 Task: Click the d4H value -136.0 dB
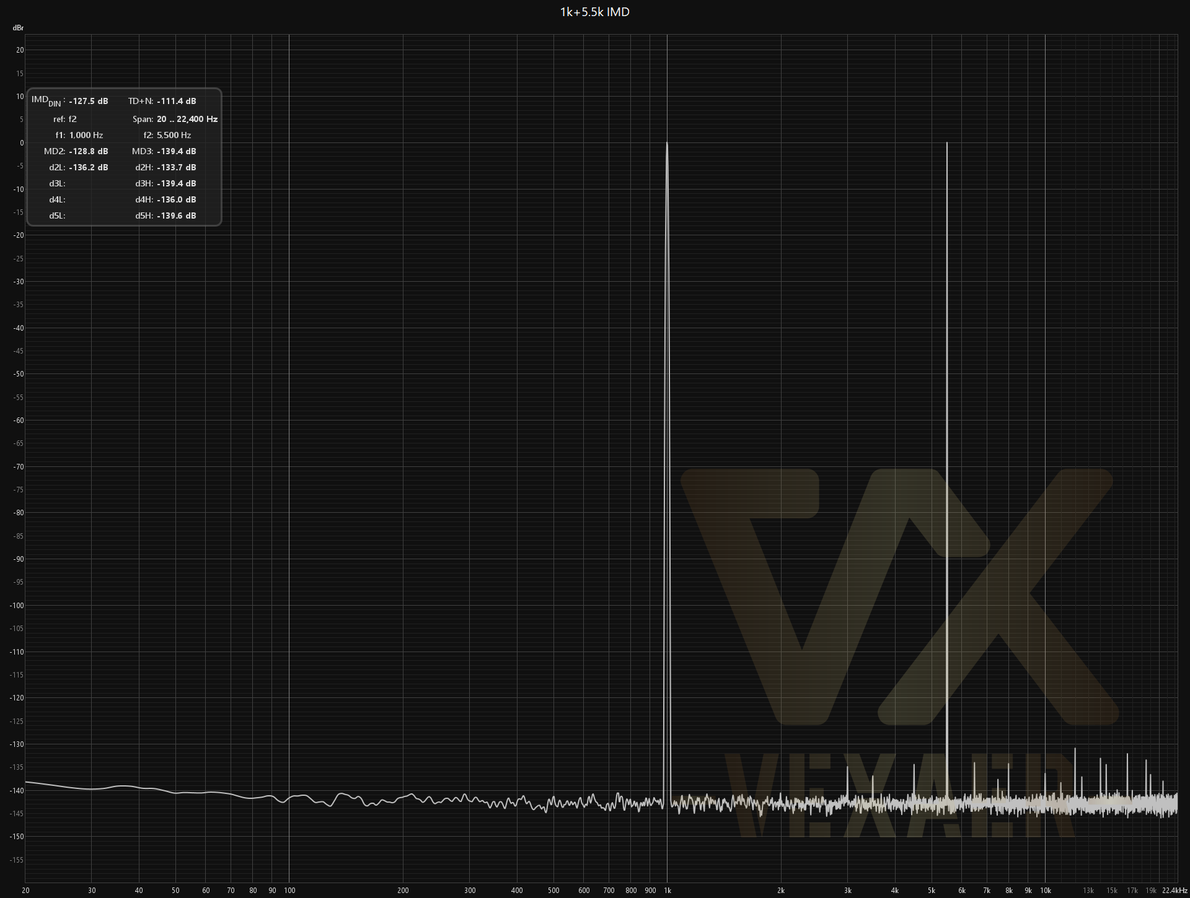click(177, 199)
